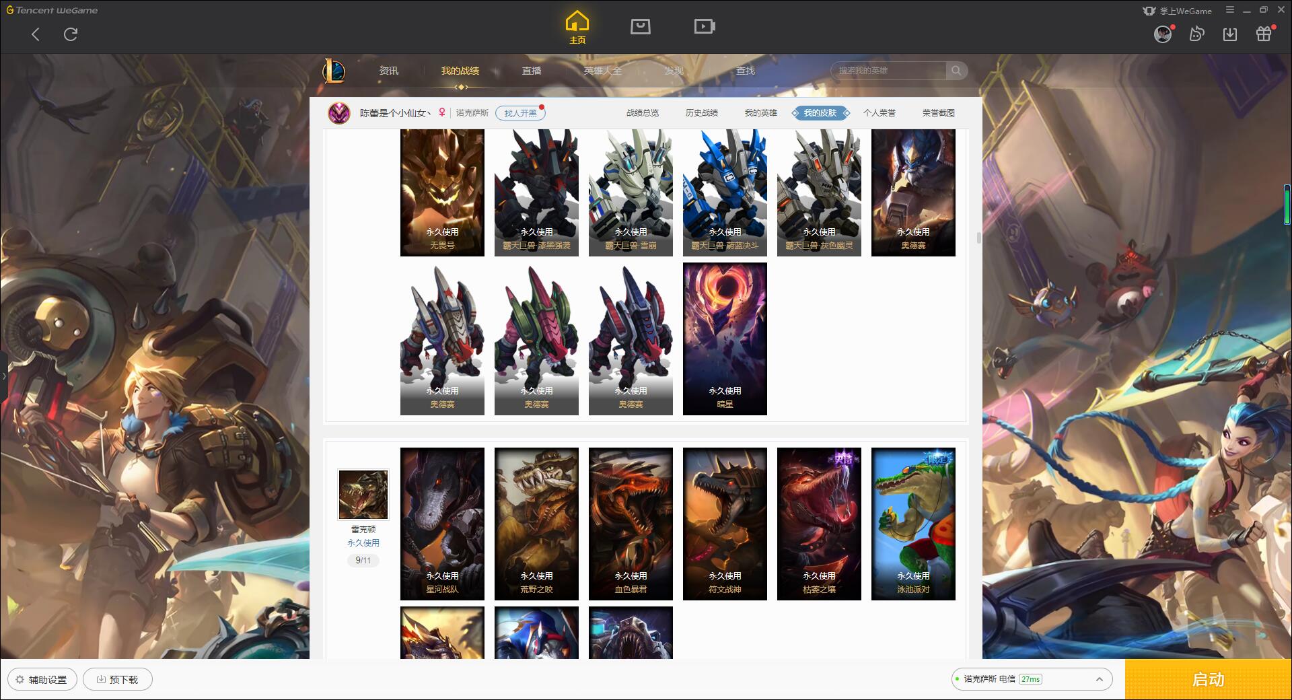This screenshot has height=700, width=1292.
Task: Click the 9/11 skin count label
Action: tap(363, 560)
